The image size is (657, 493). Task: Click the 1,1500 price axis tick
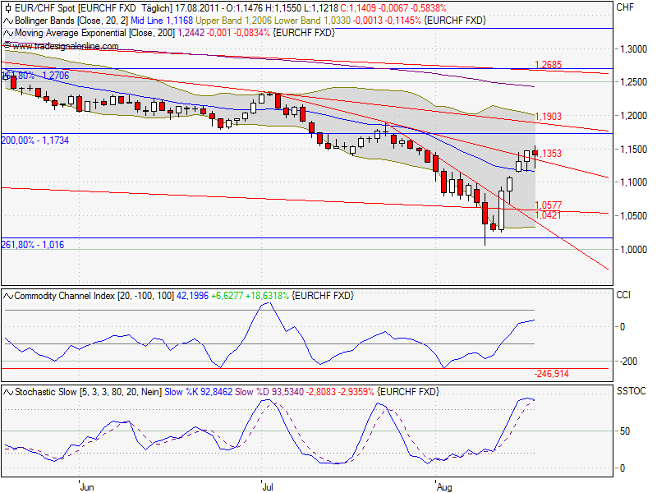tap(633, 150)
